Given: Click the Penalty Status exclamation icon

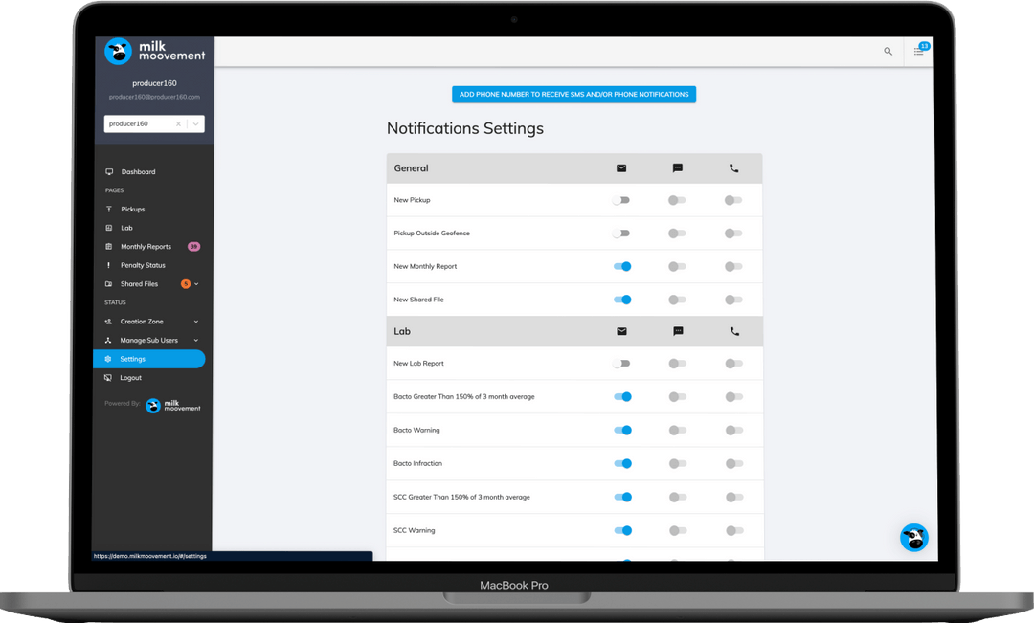Looking at the screenshot, I should coord(109,265).
